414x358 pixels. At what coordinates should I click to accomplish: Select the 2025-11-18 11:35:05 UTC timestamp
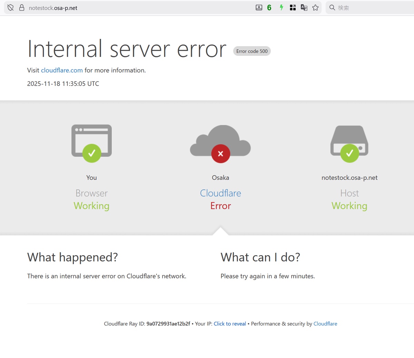click(63, 84)
